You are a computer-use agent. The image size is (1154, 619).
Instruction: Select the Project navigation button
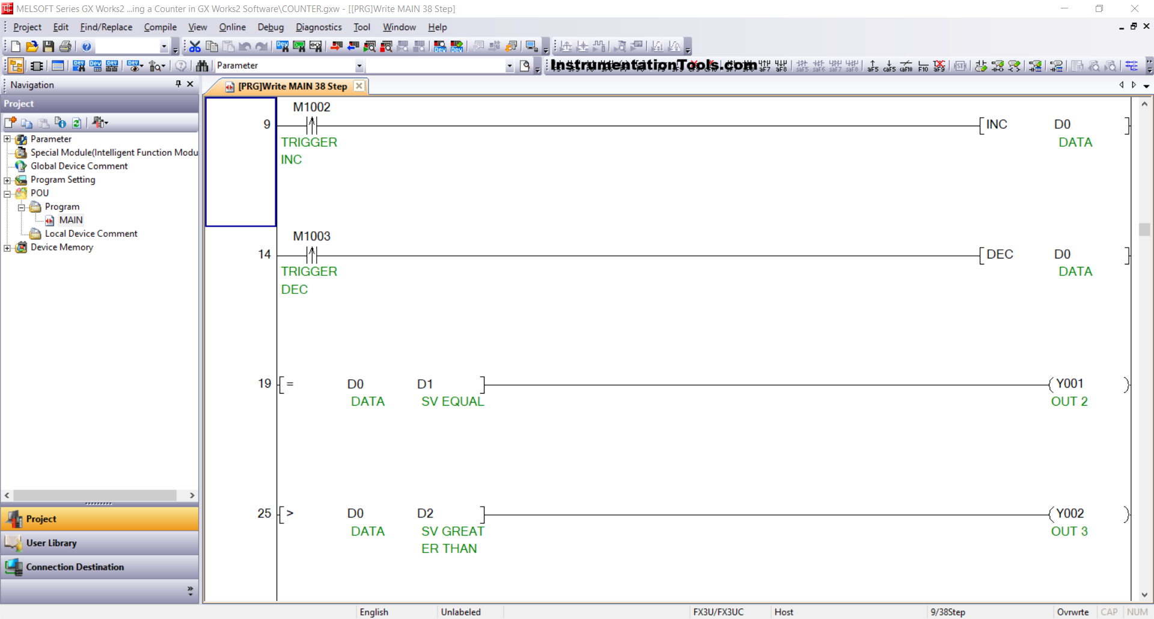point(100,519)
